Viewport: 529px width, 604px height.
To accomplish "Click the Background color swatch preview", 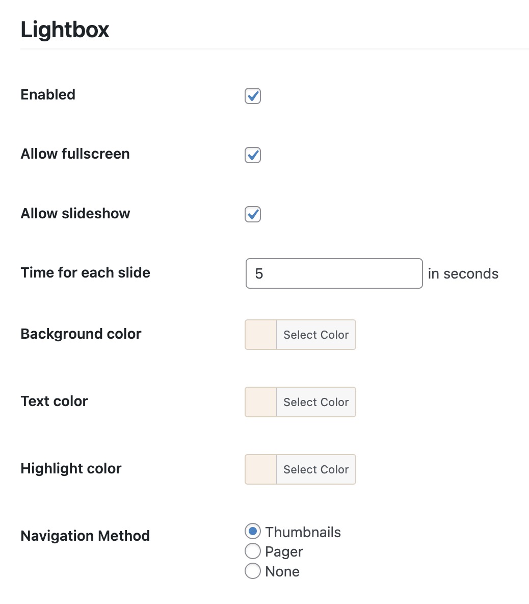I will [x=261, y=335].
